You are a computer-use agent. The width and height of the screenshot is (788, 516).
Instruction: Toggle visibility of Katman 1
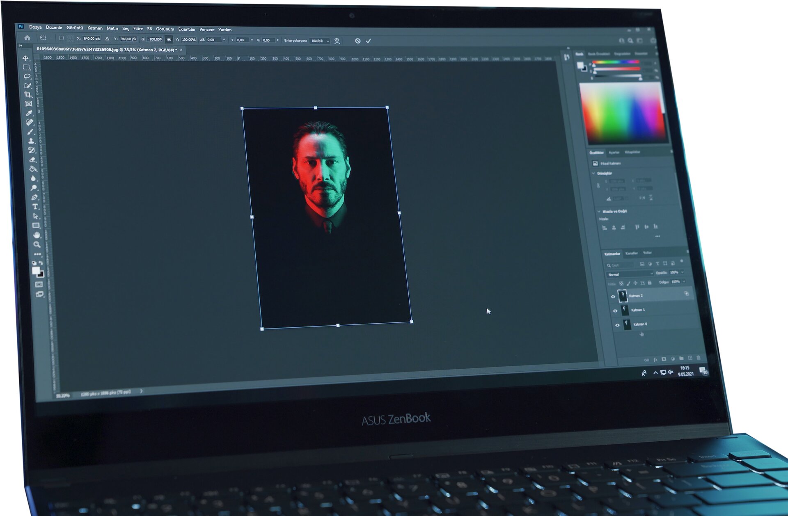coord(616,311)
